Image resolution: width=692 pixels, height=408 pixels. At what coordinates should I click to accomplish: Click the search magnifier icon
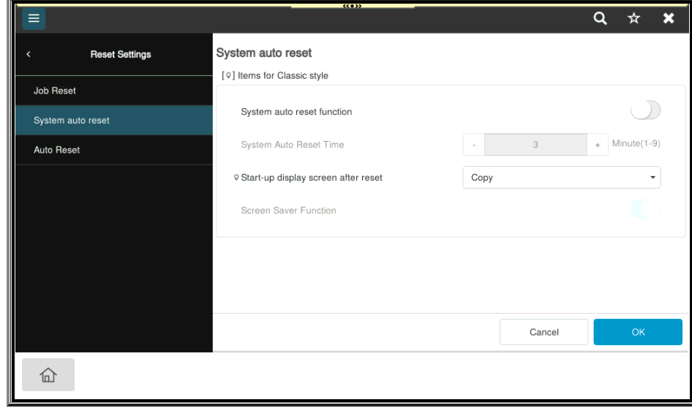click(600, 19)
